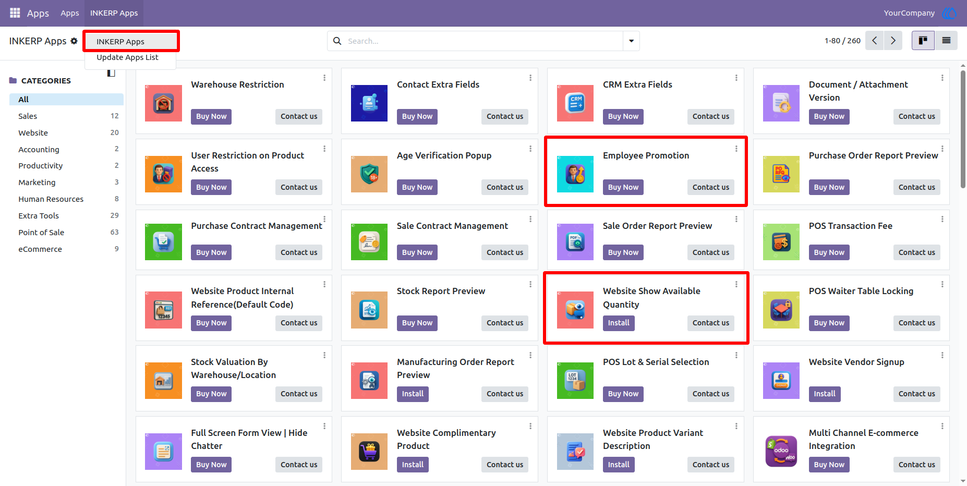Go to next page arrow
967x486 pixels.
coord(893,40)
